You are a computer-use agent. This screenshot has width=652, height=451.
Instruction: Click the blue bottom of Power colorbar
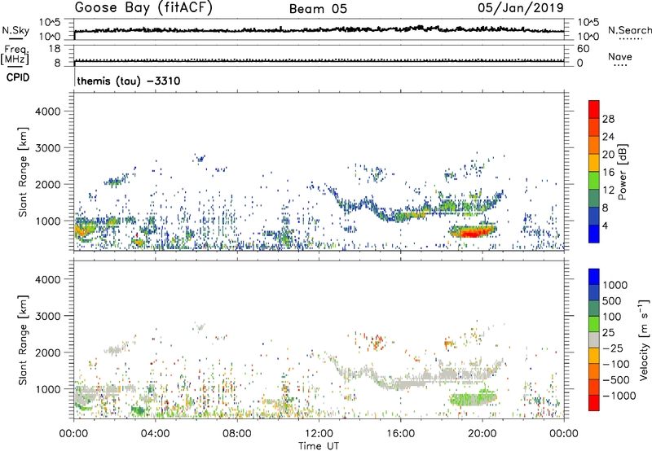[x=594, y=234]
